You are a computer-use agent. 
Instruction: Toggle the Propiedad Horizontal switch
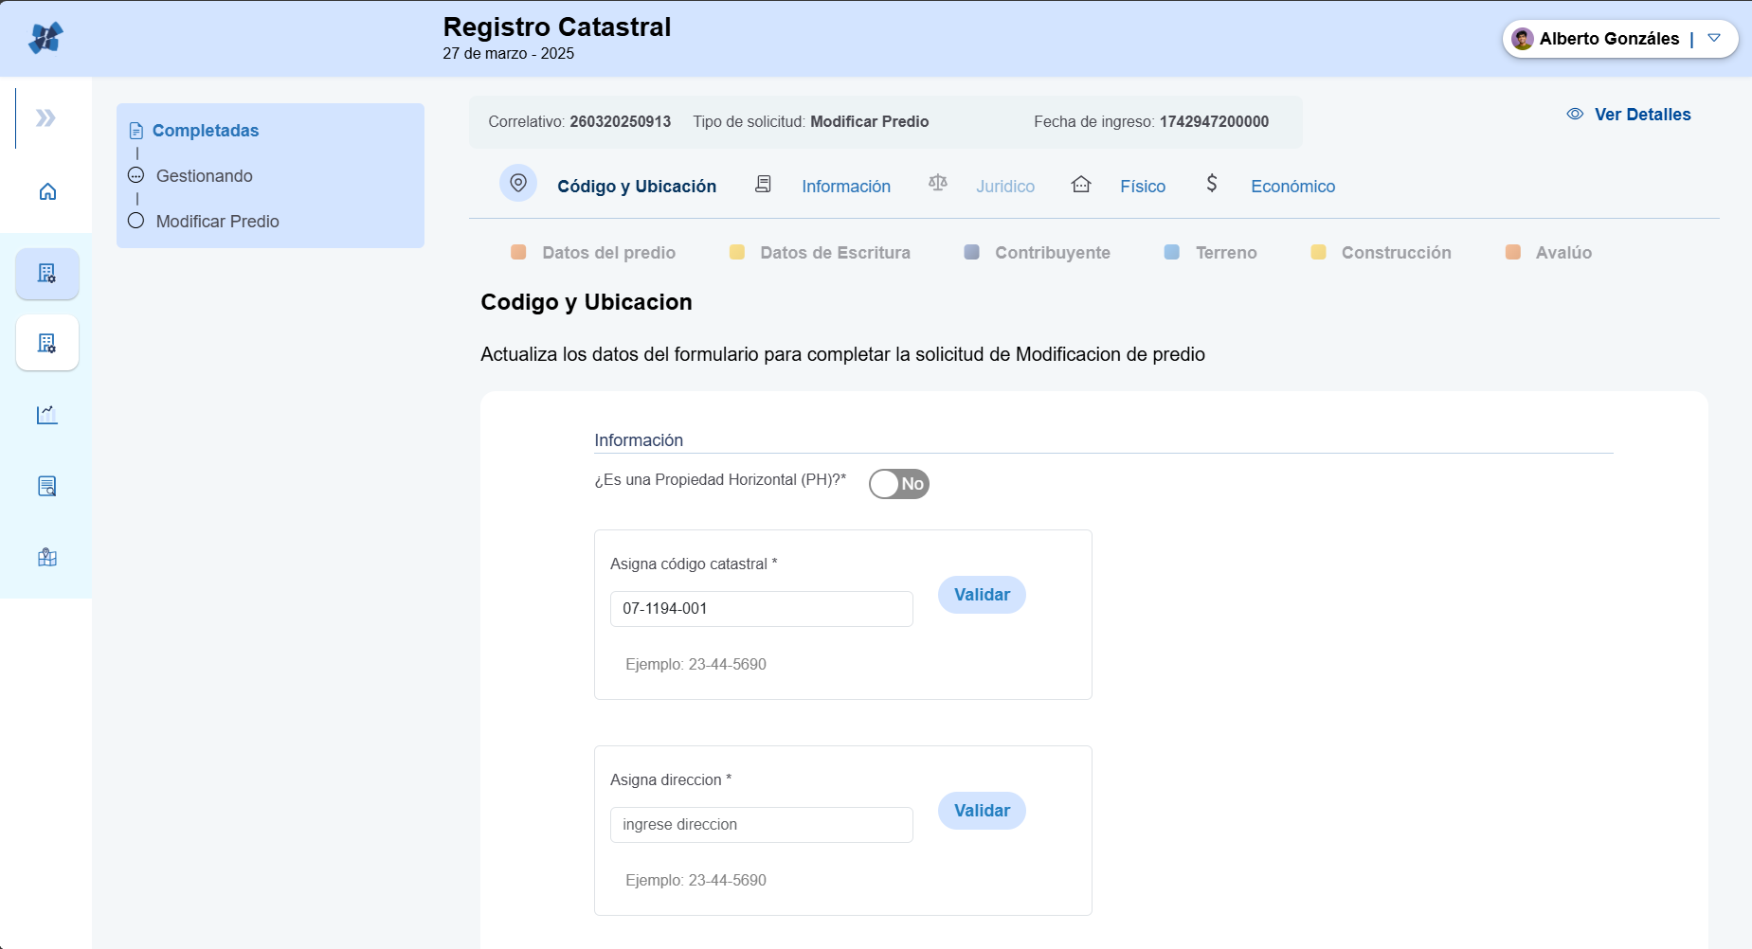[x=898, y=484]
